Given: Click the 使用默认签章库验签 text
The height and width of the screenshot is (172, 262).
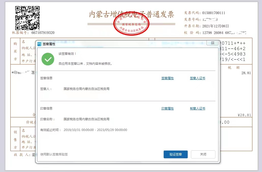Looking at the screenshot, I should point(54,154).
